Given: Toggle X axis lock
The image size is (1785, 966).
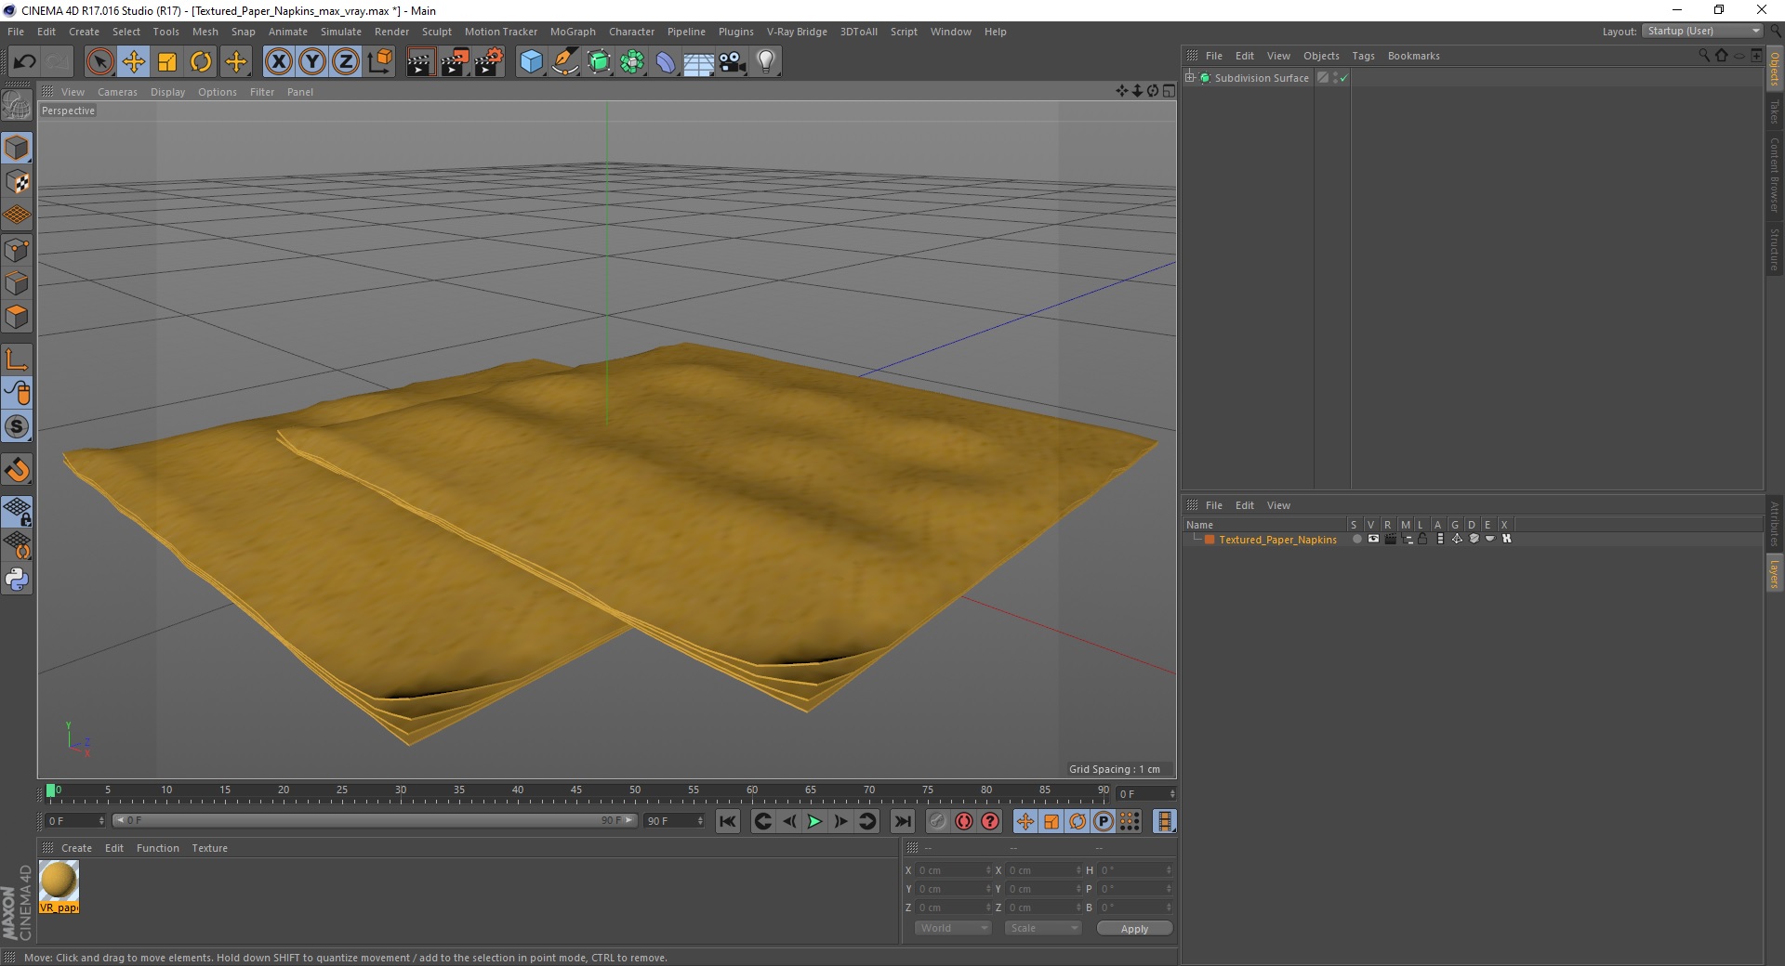Looking at the screenshot, I should pos(278,62).
